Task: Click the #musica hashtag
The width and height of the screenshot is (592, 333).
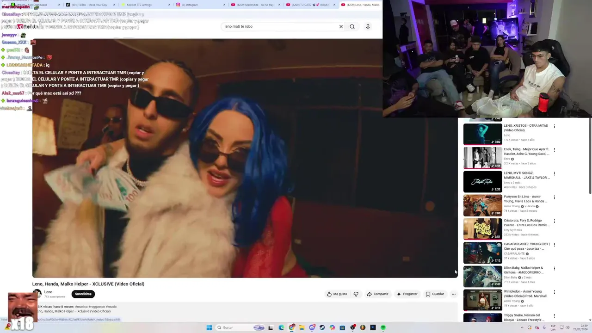Action: pos(81,307)
